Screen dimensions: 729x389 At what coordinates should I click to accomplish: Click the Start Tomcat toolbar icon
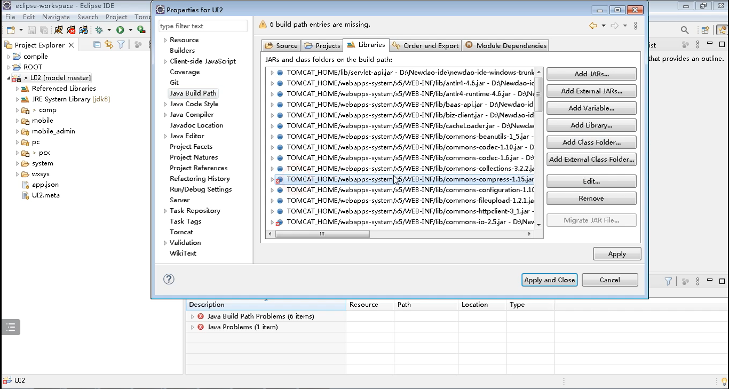59,30
